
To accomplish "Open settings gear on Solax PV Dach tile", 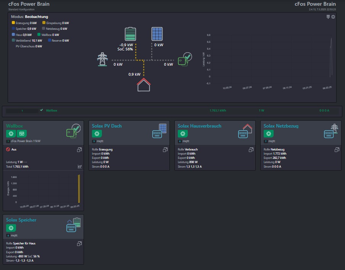I will [x=97, y=133].
